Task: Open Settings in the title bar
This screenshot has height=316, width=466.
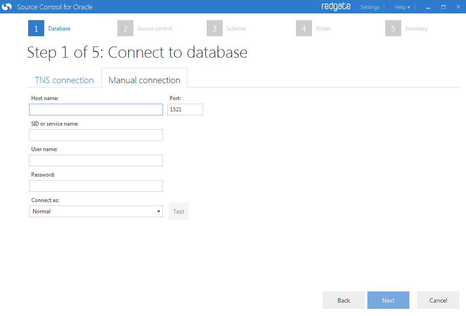Action: [x=370, y=7]
